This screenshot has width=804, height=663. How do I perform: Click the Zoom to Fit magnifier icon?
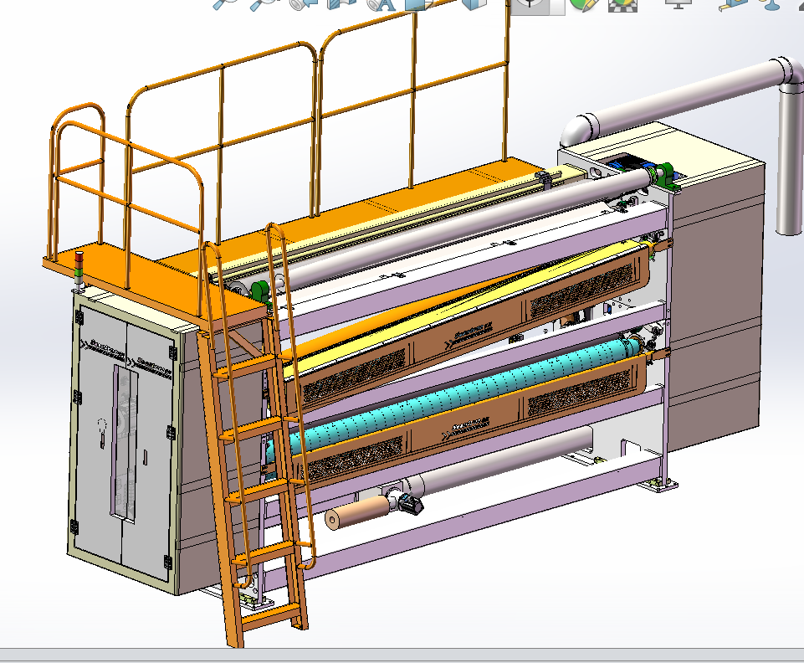click(224, 3)
